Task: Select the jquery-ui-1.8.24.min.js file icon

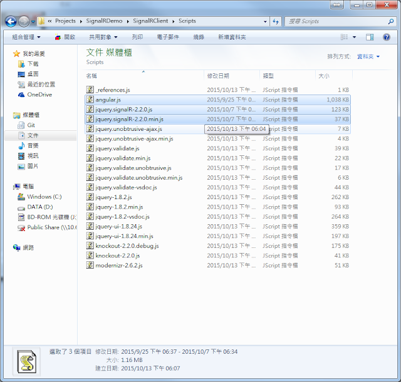Action: tap(90, 235)
